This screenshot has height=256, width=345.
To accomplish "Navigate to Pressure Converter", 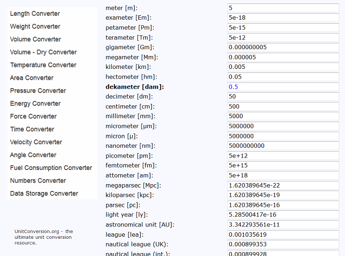I will [38, 91].
